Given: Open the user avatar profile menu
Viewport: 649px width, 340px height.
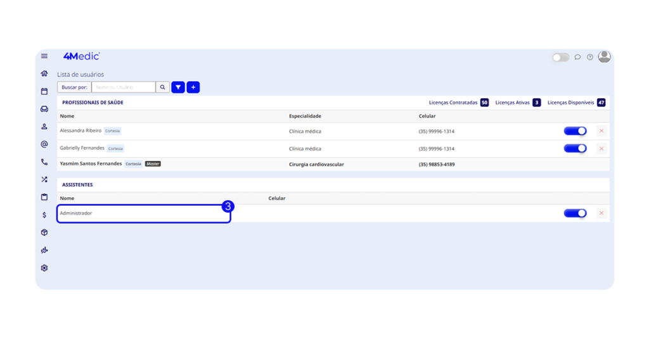Looking at the screenshot, I should [605, 56].
